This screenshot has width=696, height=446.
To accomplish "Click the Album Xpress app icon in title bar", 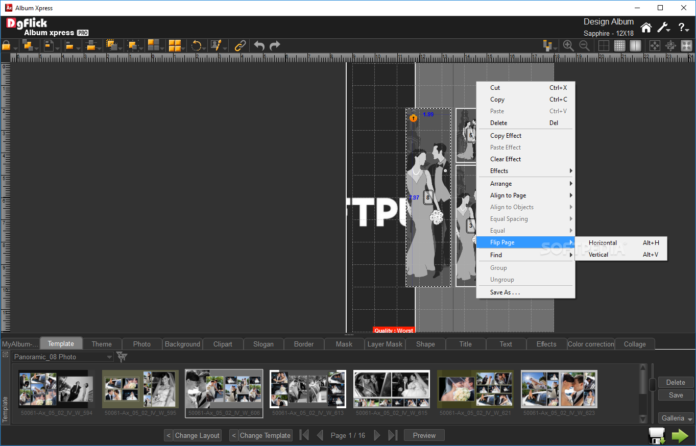I will 9,8.
